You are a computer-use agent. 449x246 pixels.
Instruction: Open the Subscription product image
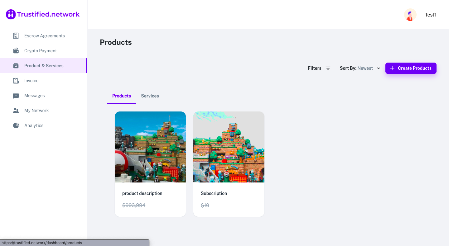(229, 147)
